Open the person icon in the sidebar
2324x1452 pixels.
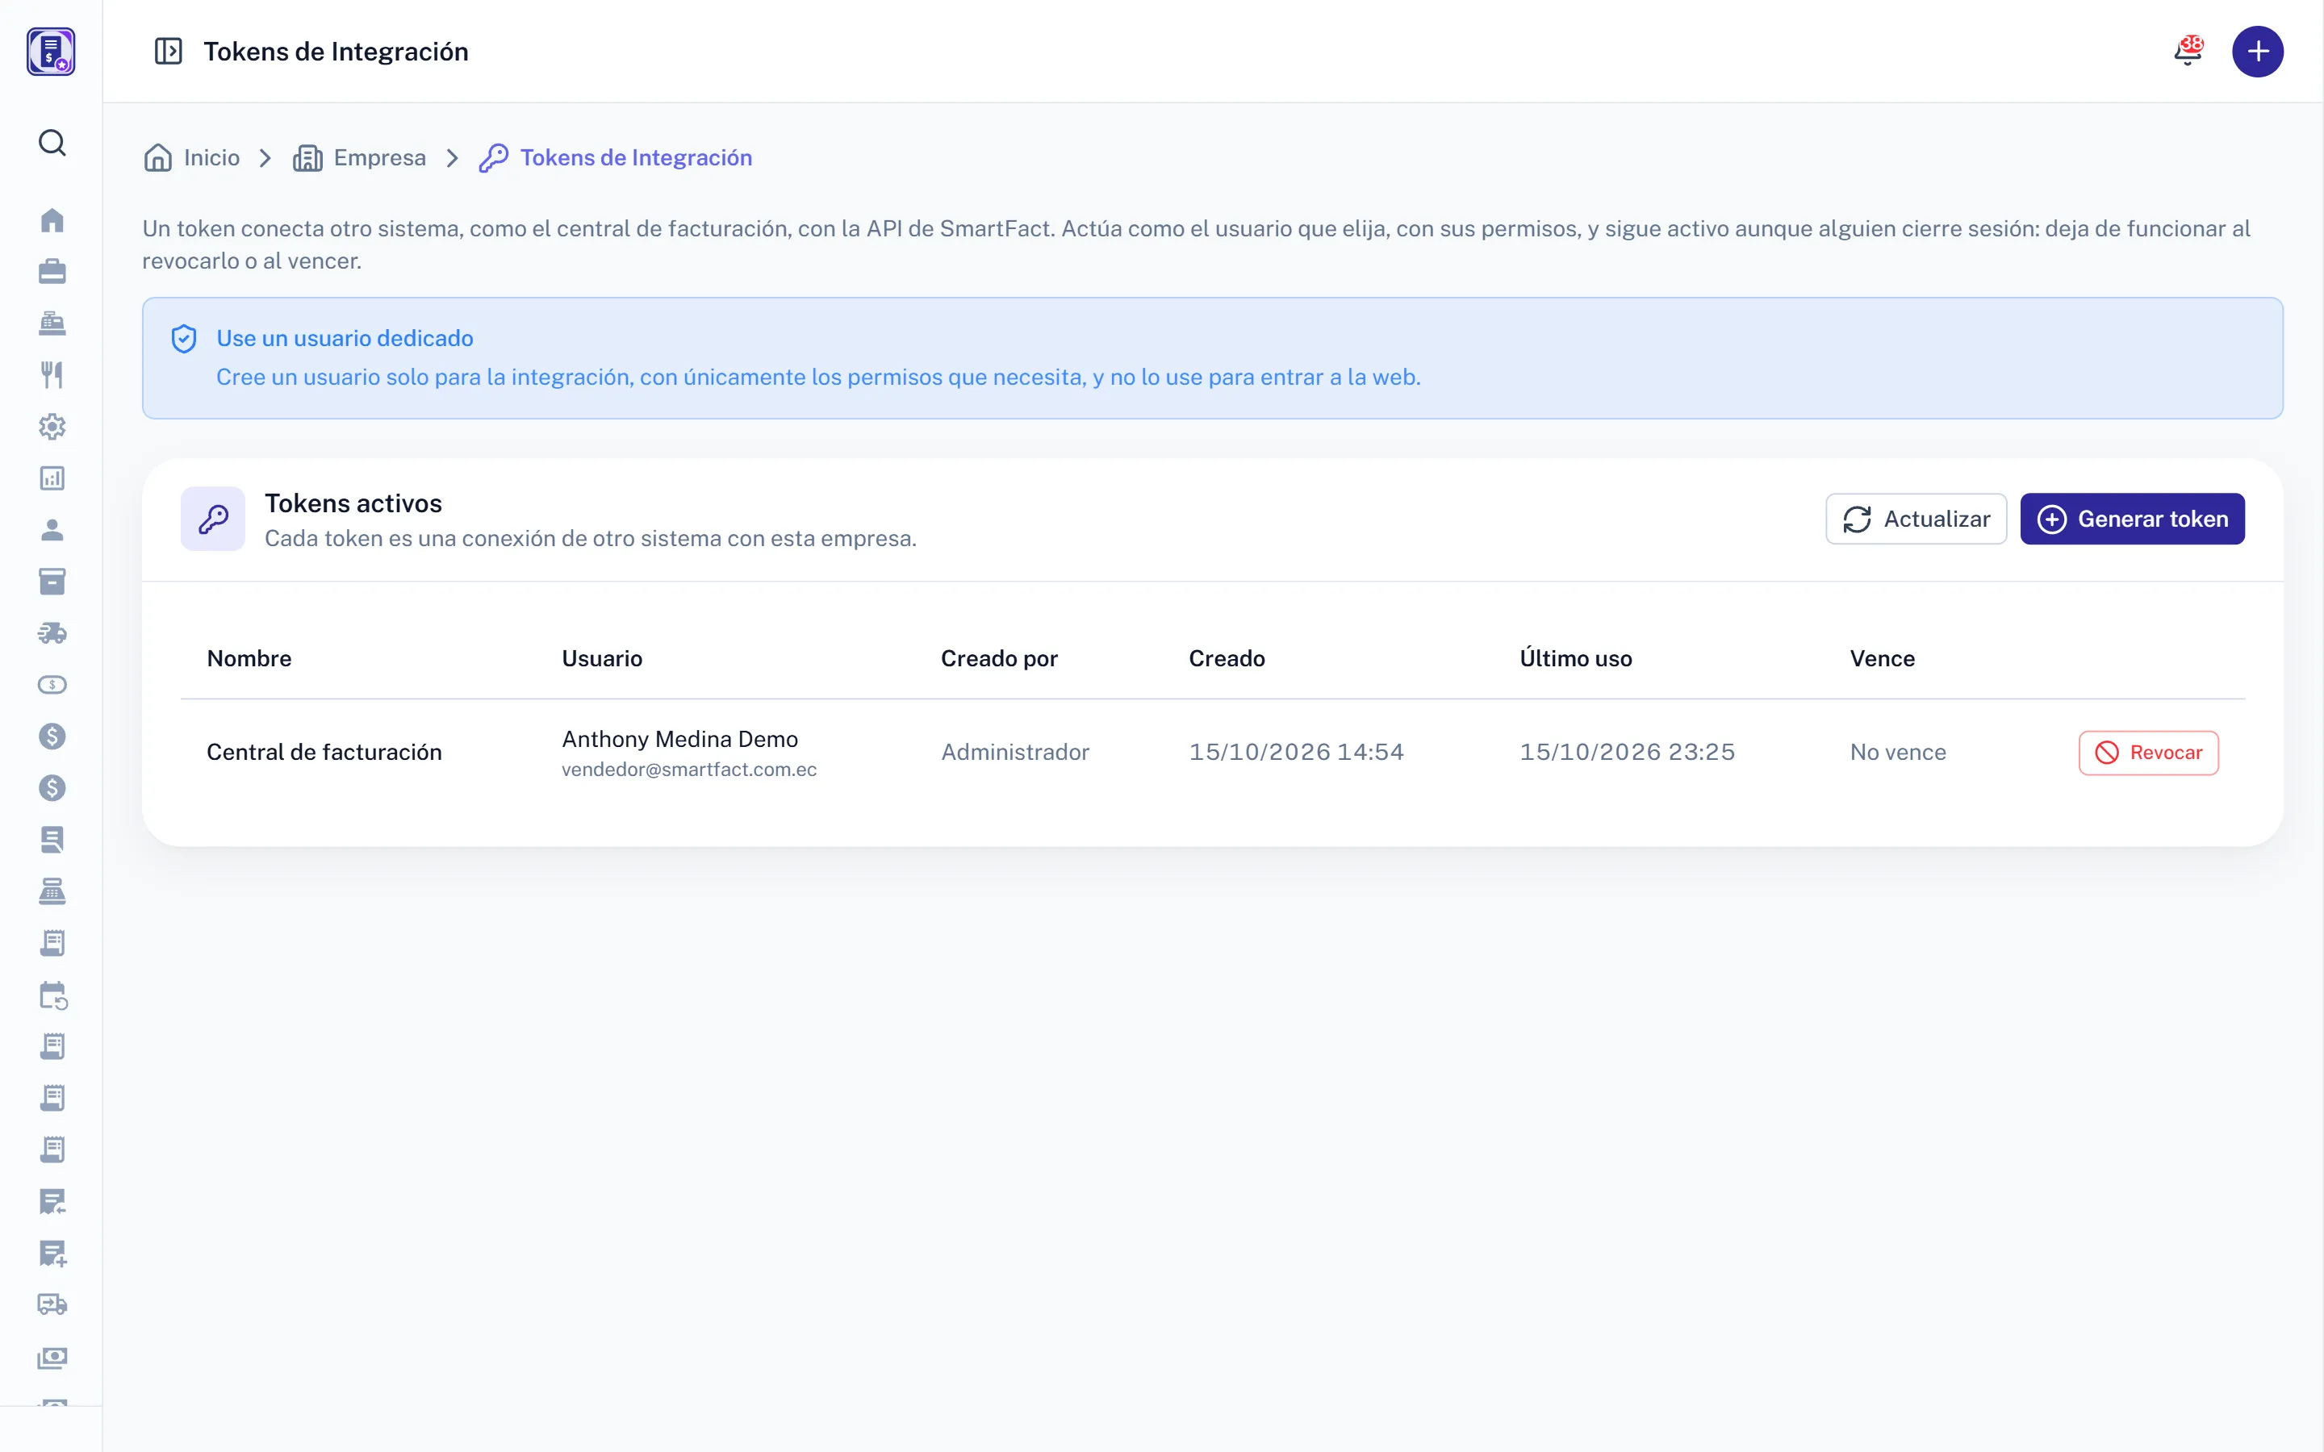point(52,530)
